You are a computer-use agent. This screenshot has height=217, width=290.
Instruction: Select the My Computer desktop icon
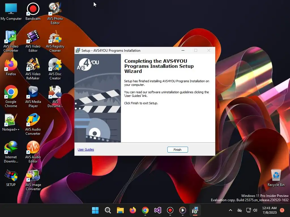point(11,12)
